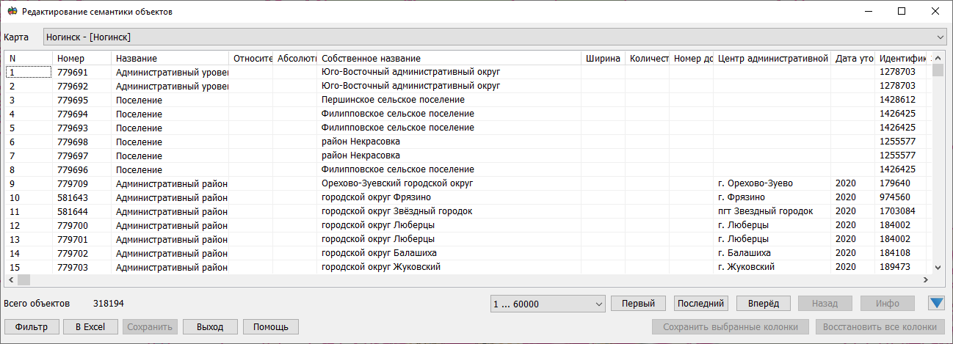Click cell 779698 in row 6

tap(81, 142)
